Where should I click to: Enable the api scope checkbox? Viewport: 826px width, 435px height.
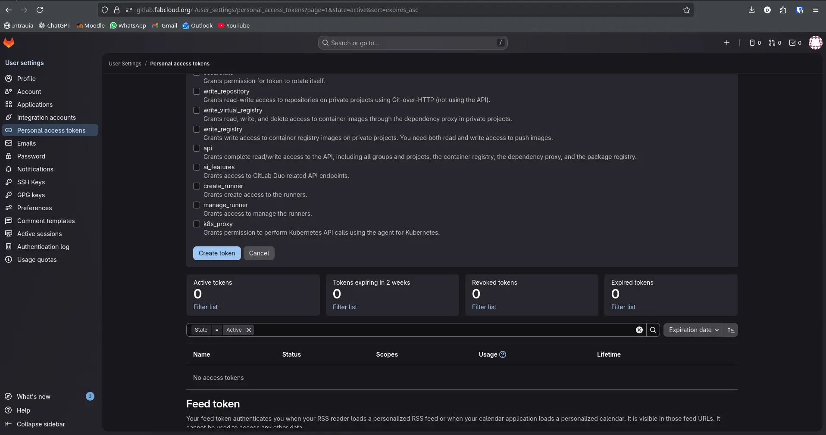[196, 148]
